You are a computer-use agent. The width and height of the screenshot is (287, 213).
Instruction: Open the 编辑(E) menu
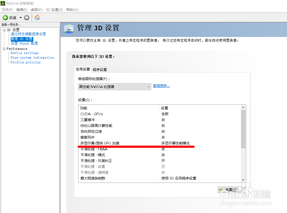22,10
